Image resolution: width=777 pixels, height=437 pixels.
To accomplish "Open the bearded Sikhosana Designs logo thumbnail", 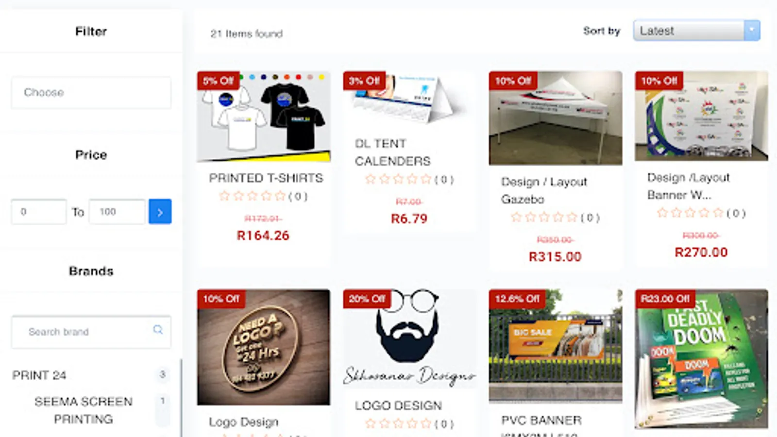I will pyautogui.click(x=409, y=339).
